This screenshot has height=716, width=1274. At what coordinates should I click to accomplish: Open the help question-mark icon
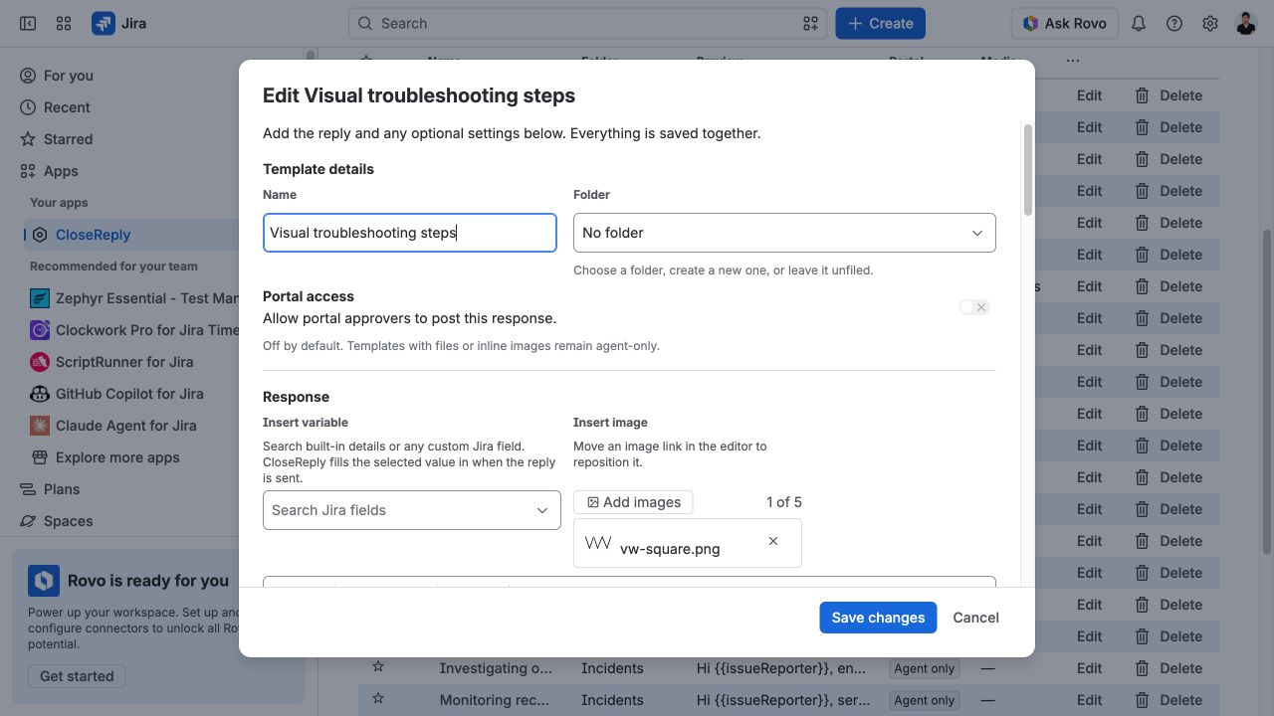pyautogui.click(x=1174, y=23)
